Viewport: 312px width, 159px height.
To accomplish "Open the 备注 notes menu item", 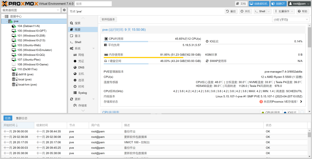I will [x=83, y=36].
